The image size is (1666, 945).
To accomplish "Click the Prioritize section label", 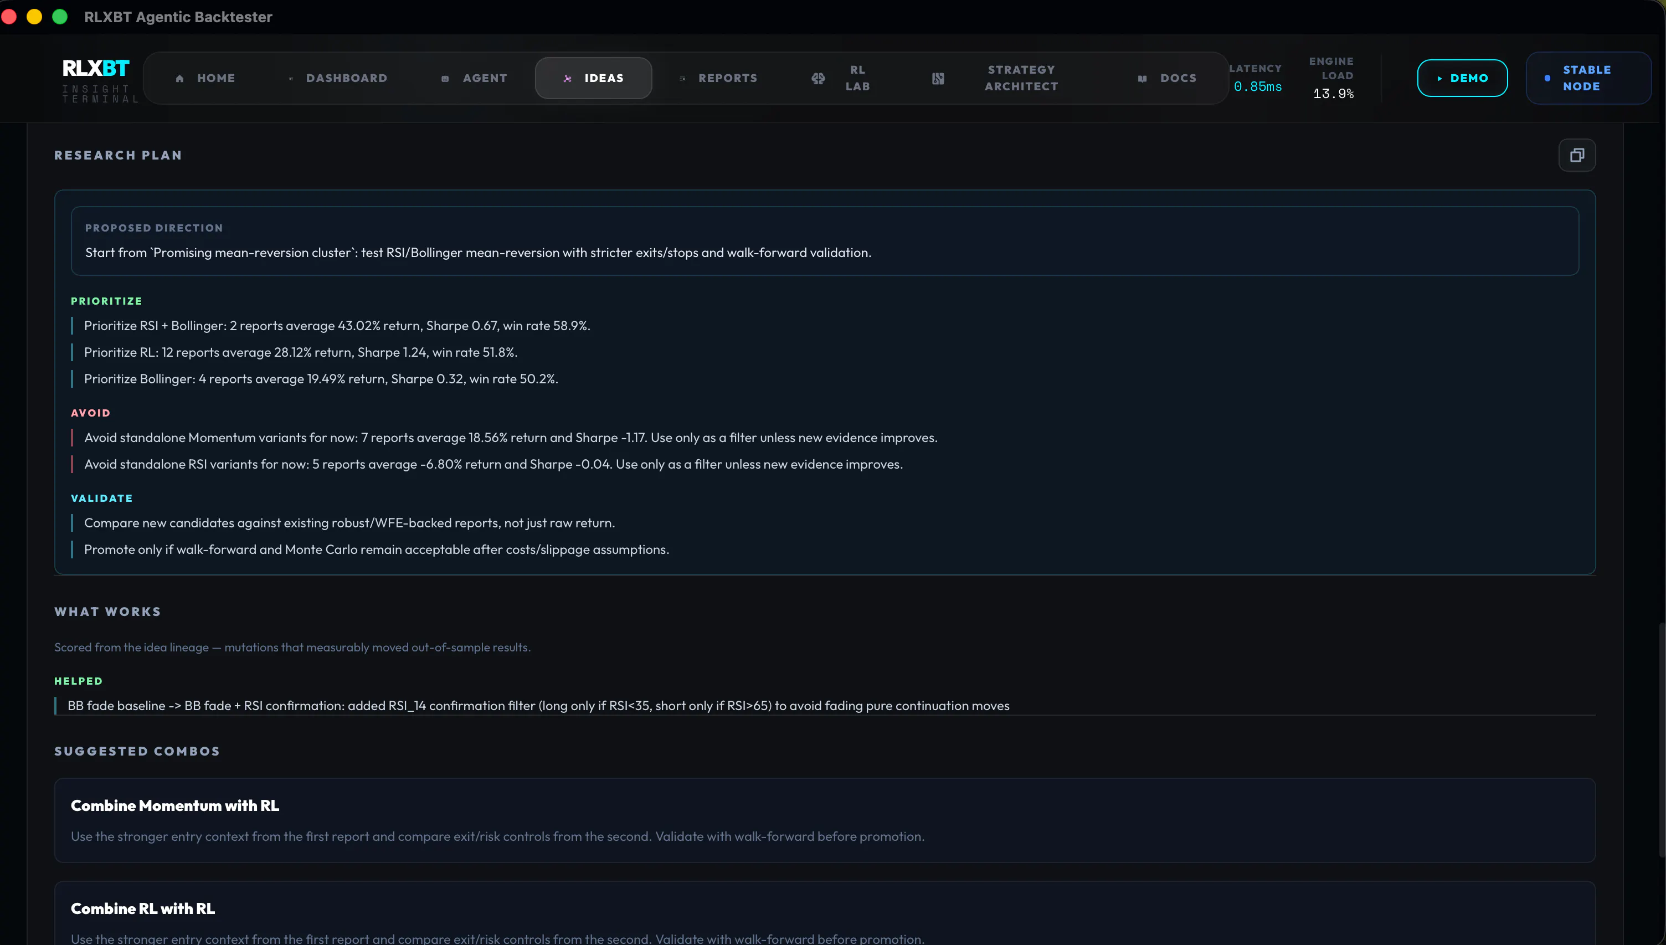I will pyautogui.click(x=106, y=301).
